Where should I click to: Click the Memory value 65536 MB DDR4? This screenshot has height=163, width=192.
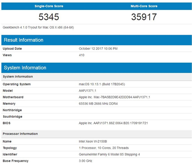(x=98, y=104)
